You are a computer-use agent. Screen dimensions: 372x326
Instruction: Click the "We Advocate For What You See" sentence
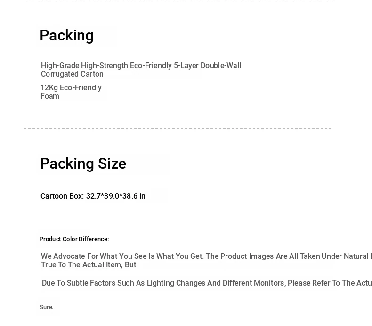[206, 256]
